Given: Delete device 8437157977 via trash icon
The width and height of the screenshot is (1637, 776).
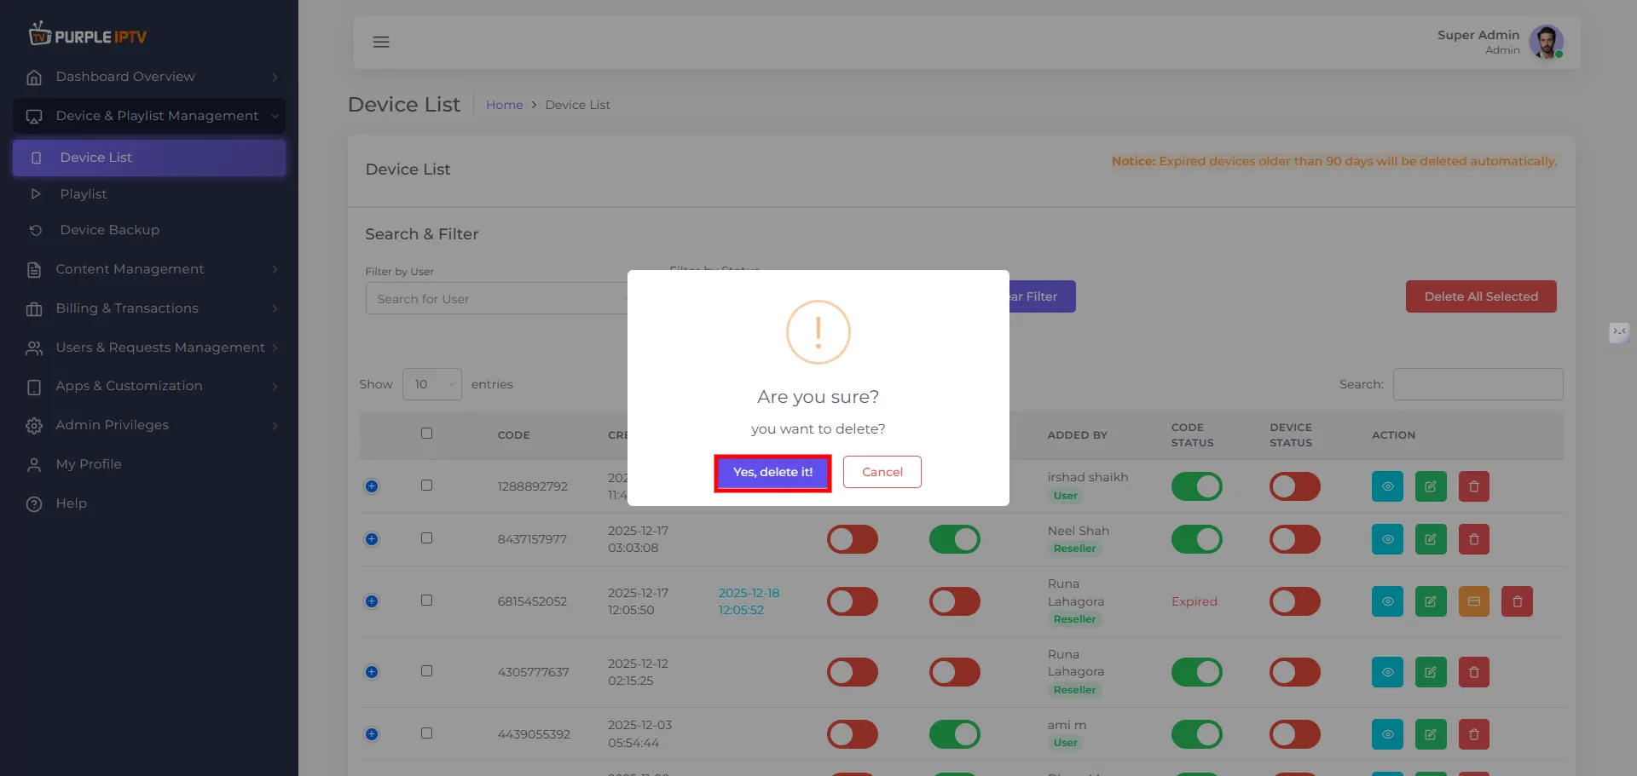Looking at the screenshot, I should point(1473,539).
